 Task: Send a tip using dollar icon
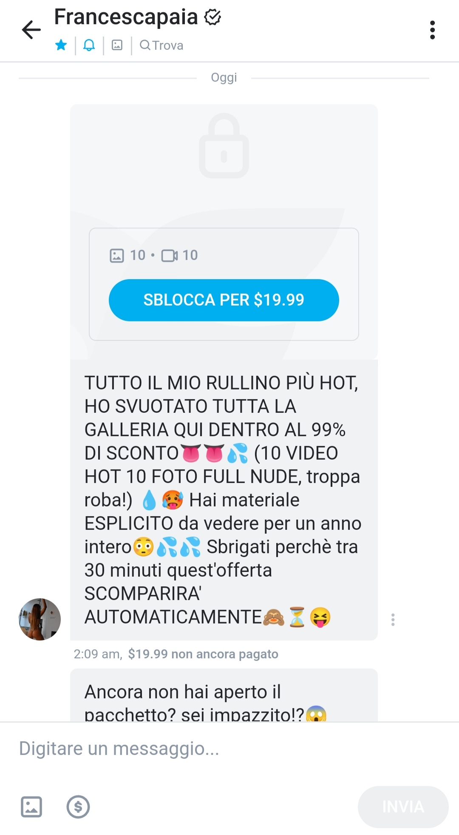coord(78,807)
